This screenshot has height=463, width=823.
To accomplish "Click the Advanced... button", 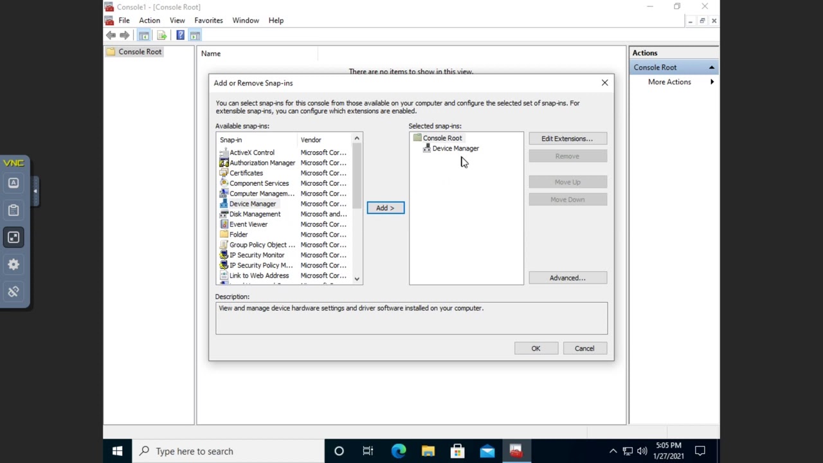I will tap(567, 278).
